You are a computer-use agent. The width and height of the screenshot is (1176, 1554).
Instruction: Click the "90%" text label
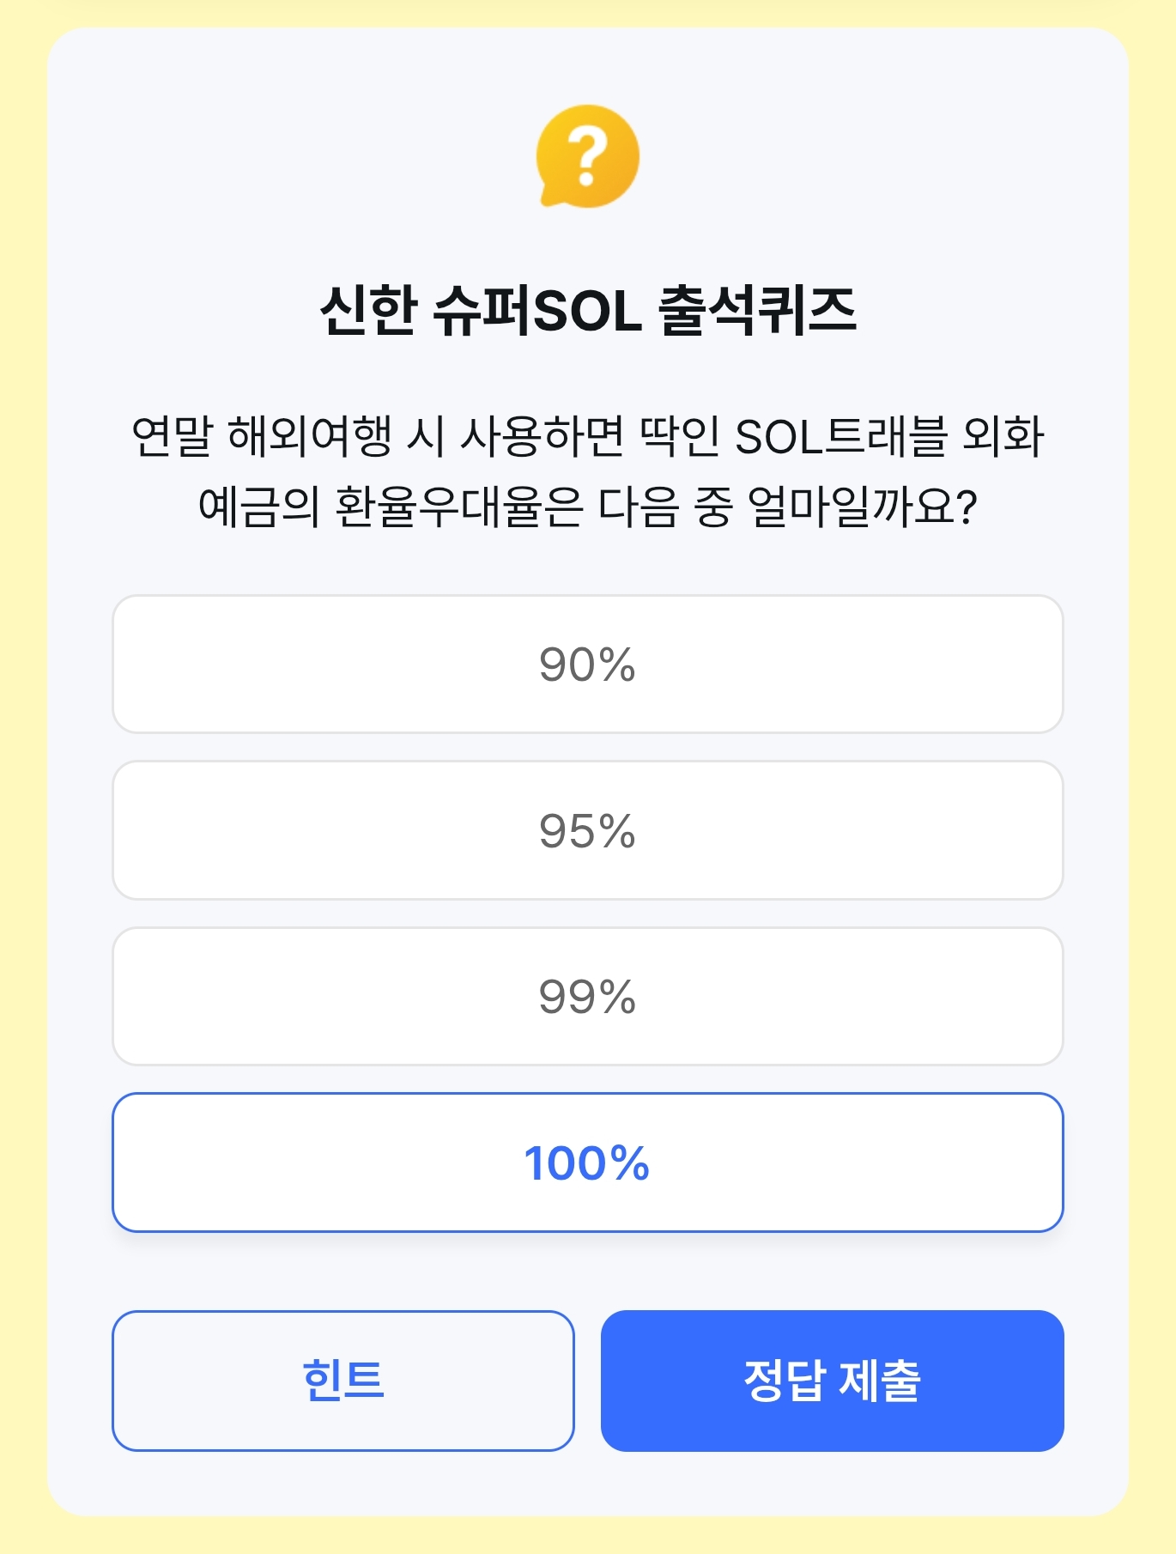588,665
